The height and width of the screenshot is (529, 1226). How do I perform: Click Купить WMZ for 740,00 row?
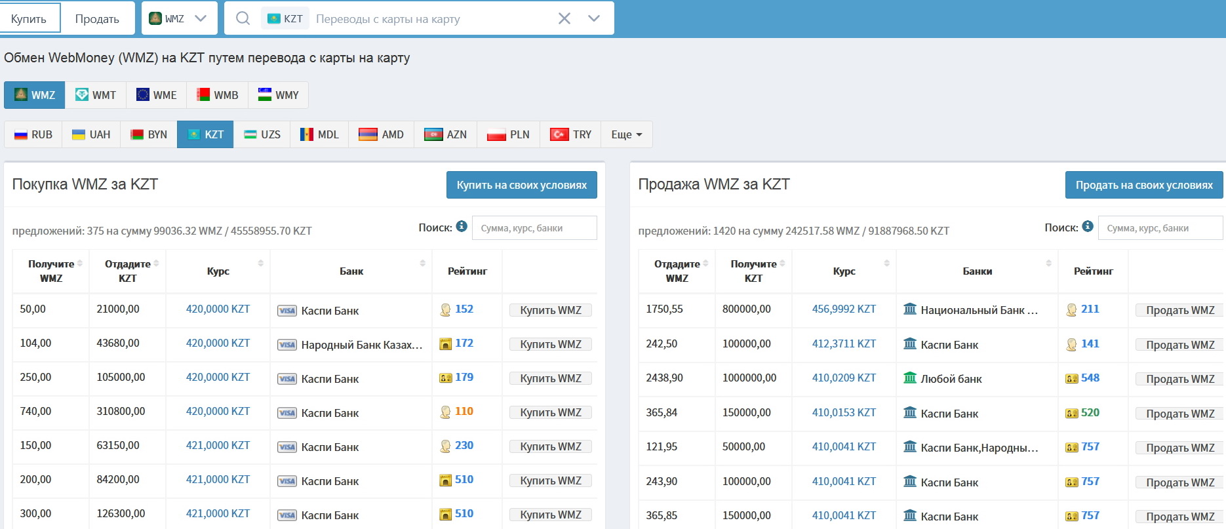pyautogui.click(x=551, y=412)
